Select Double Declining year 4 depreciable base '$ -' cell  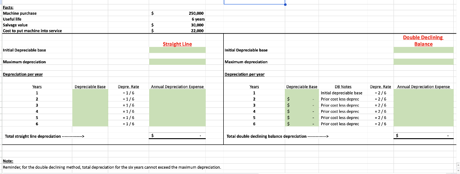pos(301,111)
